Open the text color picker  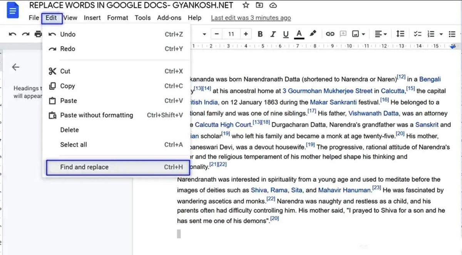(x=299, y=34)
